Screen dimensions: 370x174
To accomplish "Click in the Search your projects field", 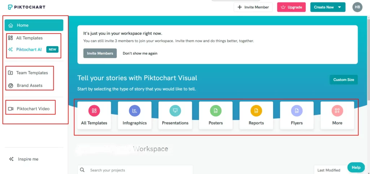I will click(x=135, y=170).
